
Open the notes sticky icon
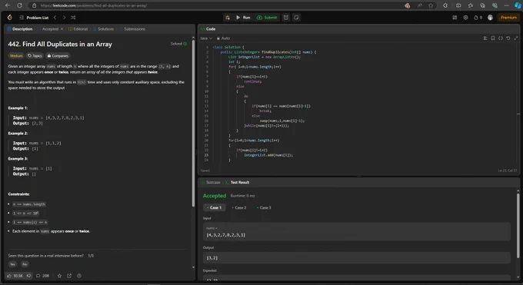[296, 18]
